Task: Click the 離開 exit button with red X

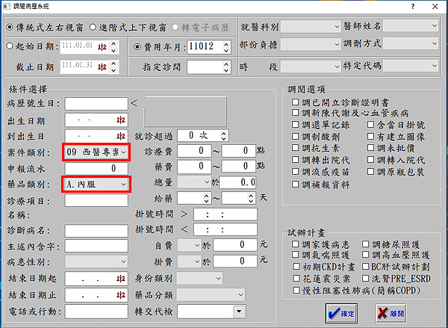Action: (x=393, y=314)
